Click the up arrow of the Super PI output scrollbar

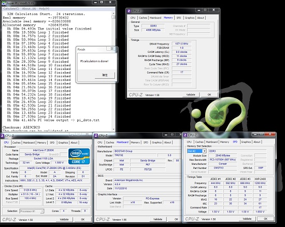pyautogui.click(x=113, y=13)
